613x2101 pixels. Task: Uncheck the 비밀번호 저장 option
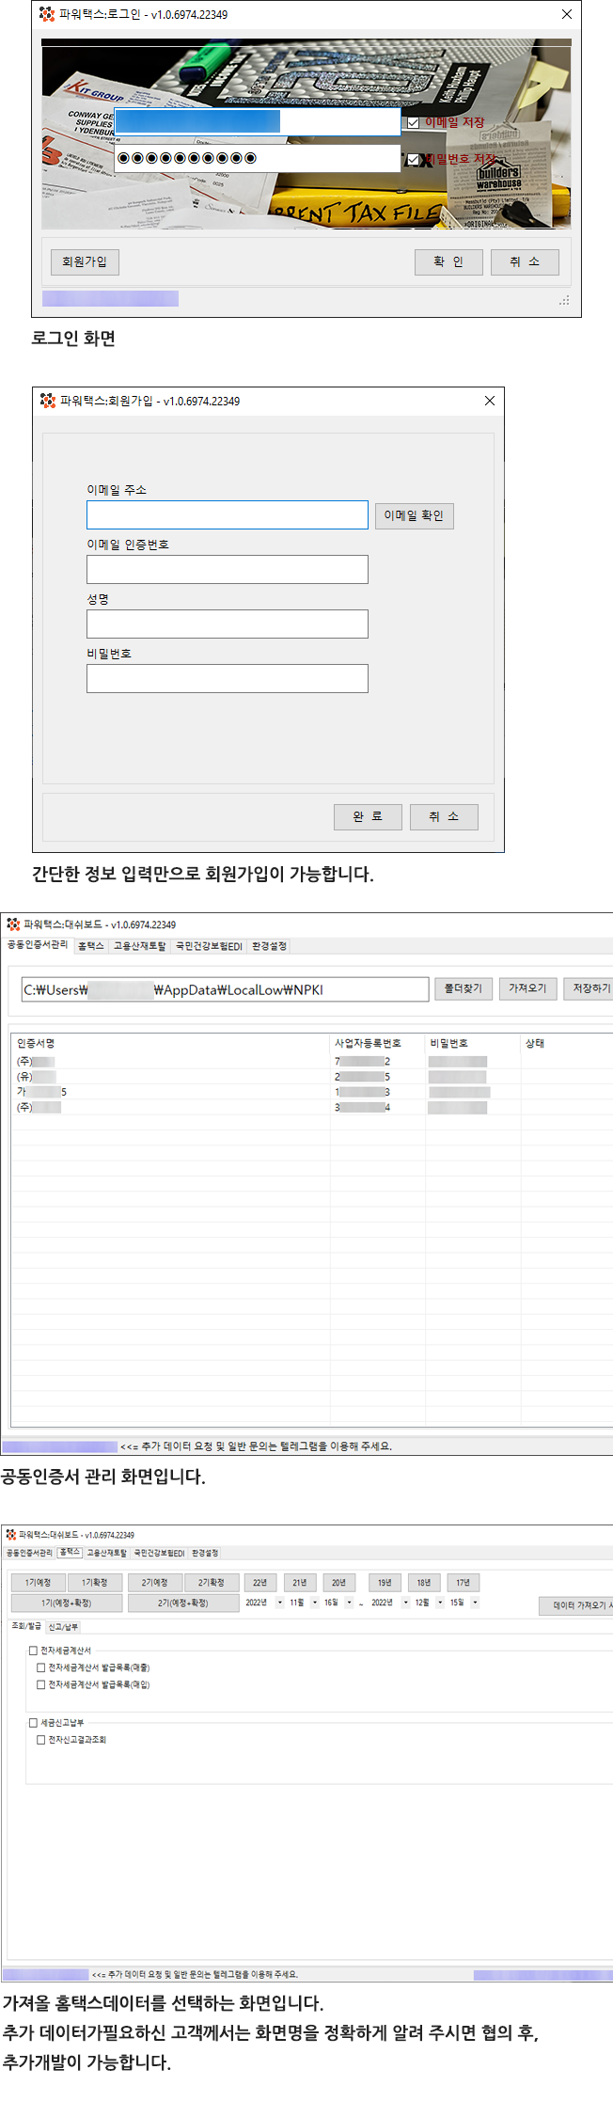tap(413, 160)
